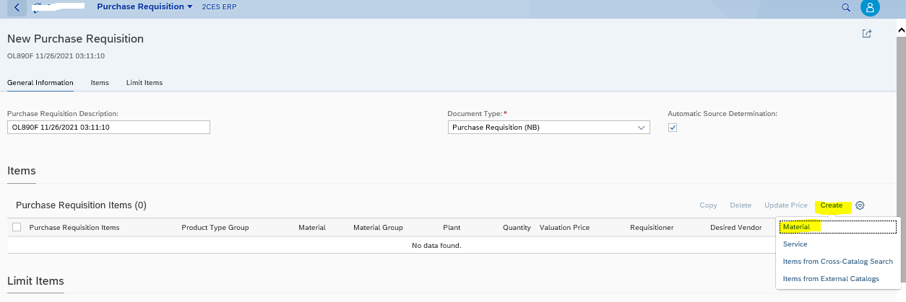906x302 pixels.
Task: Click the vertical scrollbar up arrow
Action: pos(900,31)
